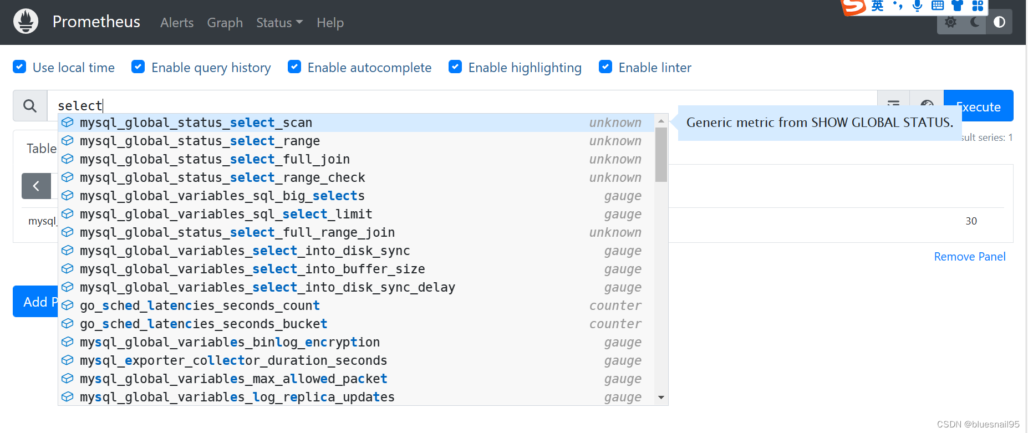
Task: Expand the Status dropdown menu
Action: pos(279,23)
